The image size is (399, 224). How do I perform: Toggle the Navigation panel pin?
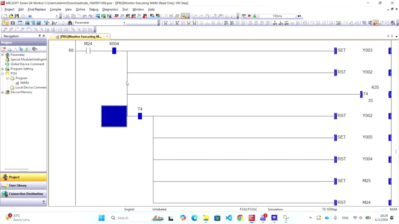39,36
